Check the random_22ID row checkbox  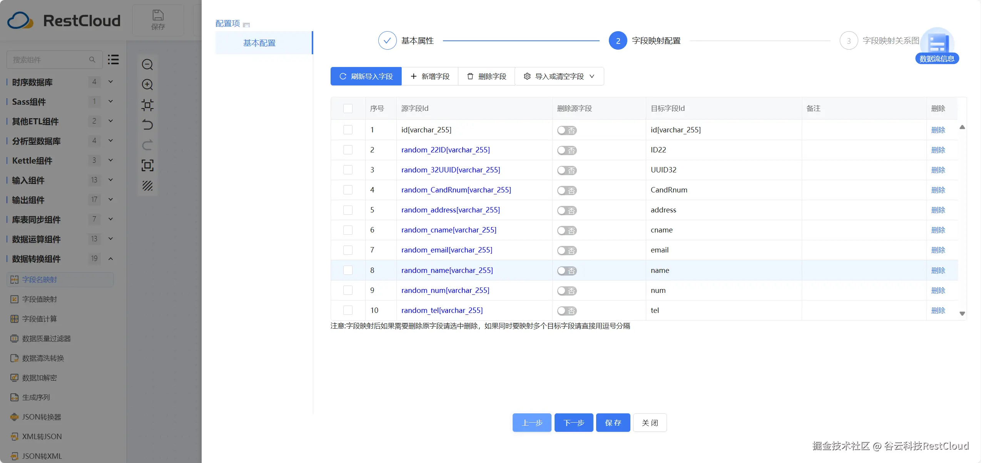point(348,150)
